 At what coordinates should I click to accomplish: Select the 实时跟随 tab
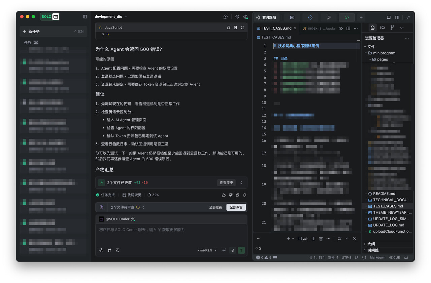coord(266,17)
